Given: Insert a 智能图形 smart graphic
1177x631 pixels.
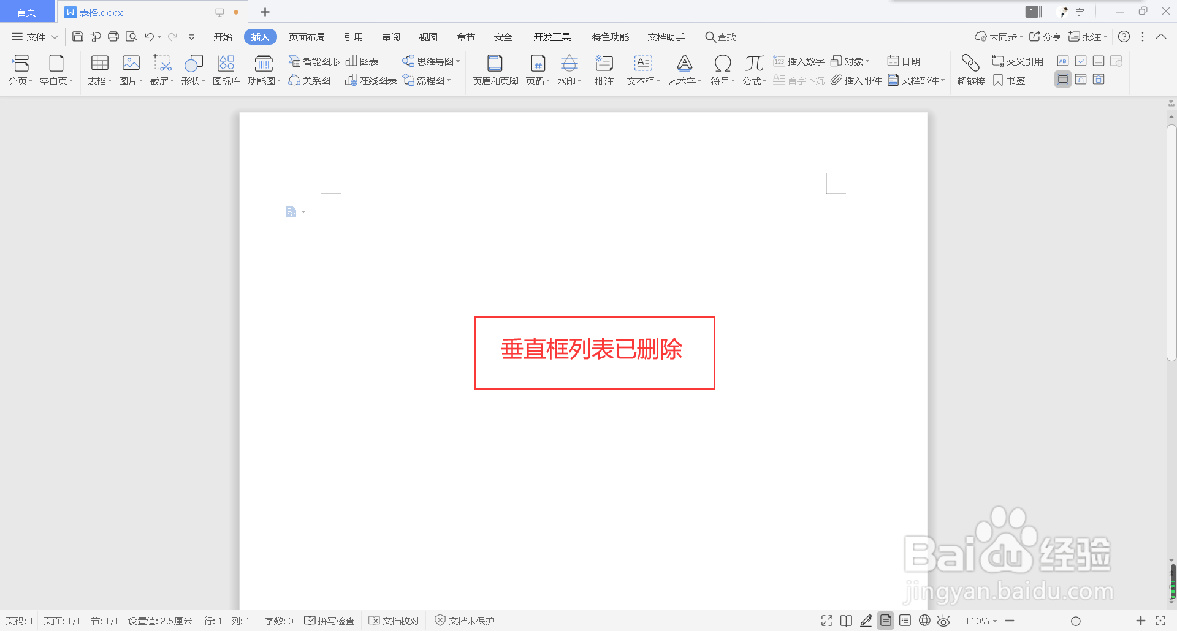Looking at the screenshot, I should click(314, 61).
